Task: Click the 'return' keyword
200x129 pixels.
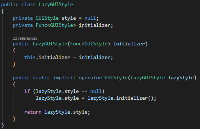Action: (x=33, y=112)
